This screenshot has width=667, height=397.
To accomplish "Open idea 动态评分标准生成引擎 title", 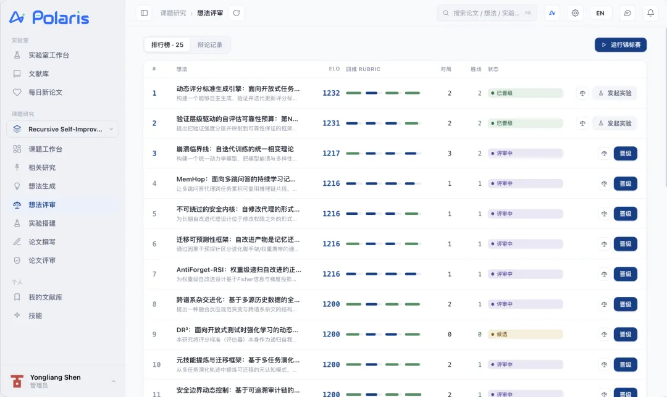I will [x=238, y=89].
